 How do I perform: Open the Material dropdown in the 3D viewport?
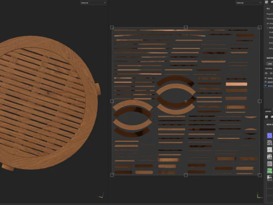tap(93, 3)
